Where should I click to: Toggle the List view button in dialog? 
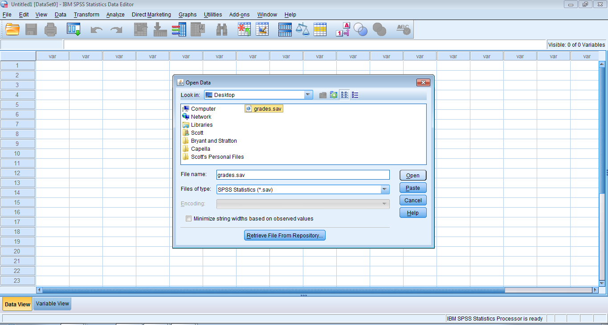pyautogui.click(x=344, y=95)
